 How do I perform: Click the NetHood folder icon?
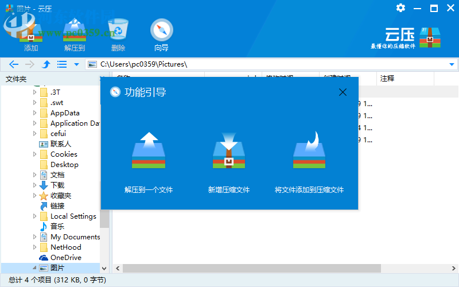coord(44,247)
